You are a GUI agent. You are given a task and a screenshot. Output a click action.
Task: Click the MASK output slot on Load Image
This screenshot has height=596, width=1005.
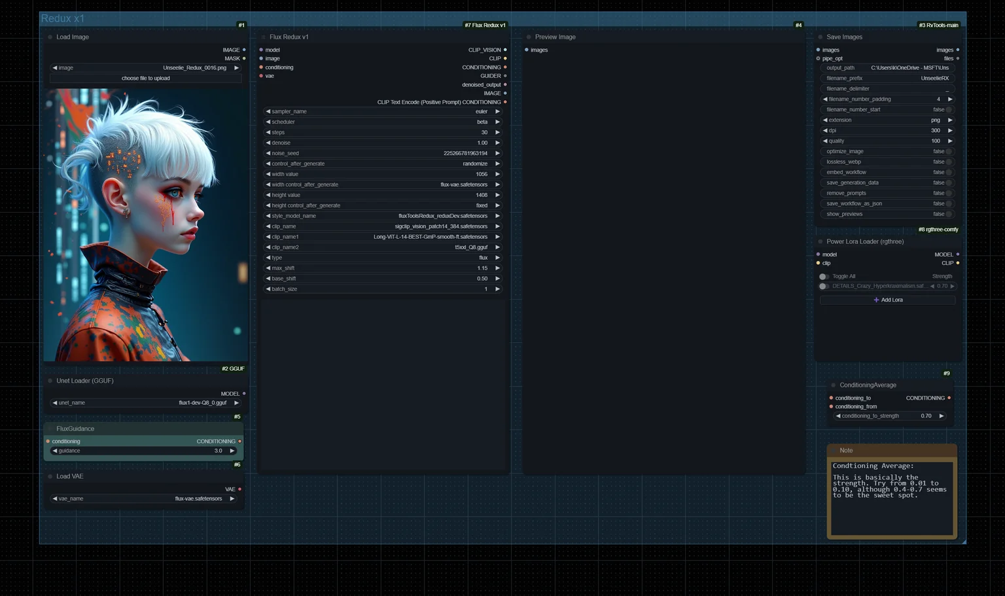coord(244,58)
